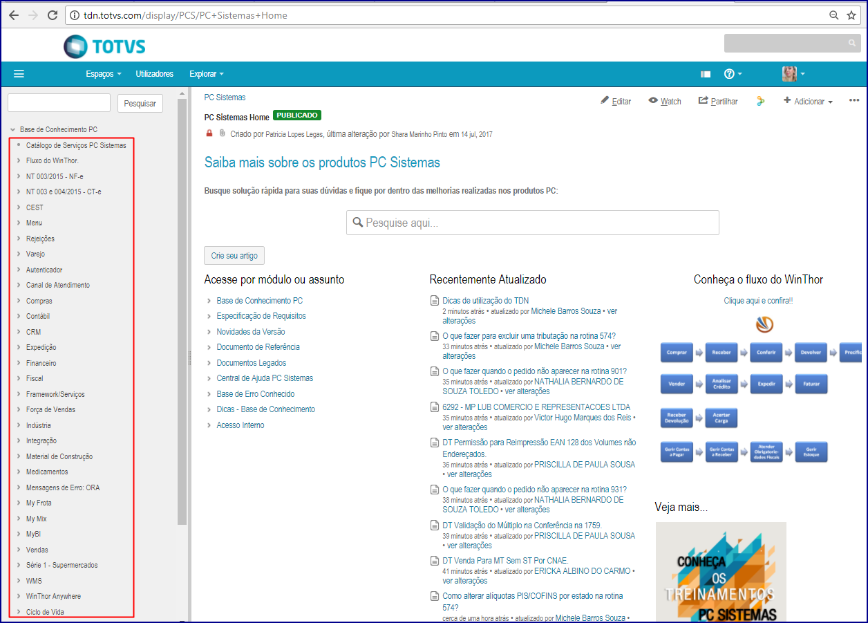Expand the CEST tree item
This screenshot has height=623, width=868.
19,207
